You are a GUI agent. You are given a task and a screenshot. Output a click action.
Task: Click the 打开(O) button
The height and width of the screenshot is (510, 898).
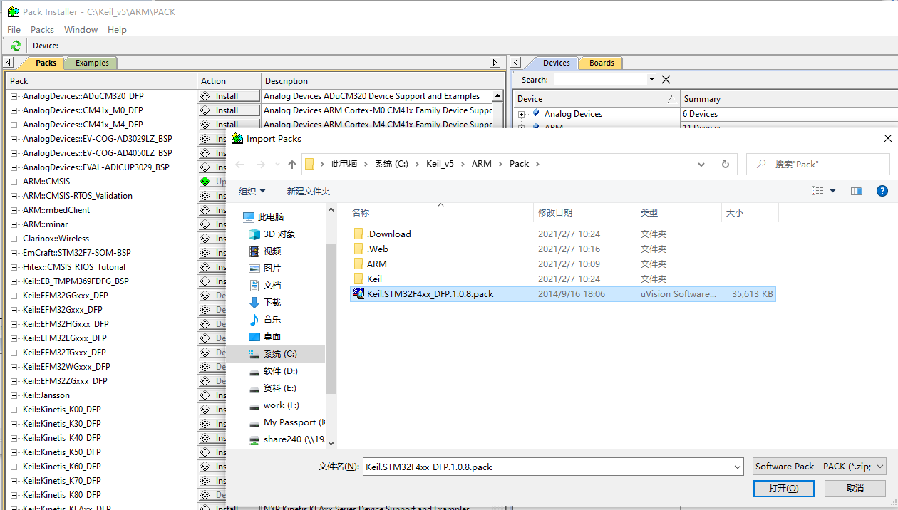783,488
